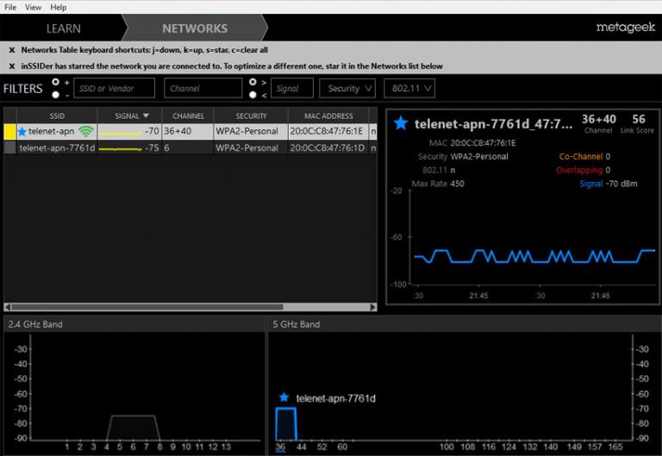662x456 pixels.
Task: Click the blue star beside telenet-apn in the table
Action: (22, 132)
